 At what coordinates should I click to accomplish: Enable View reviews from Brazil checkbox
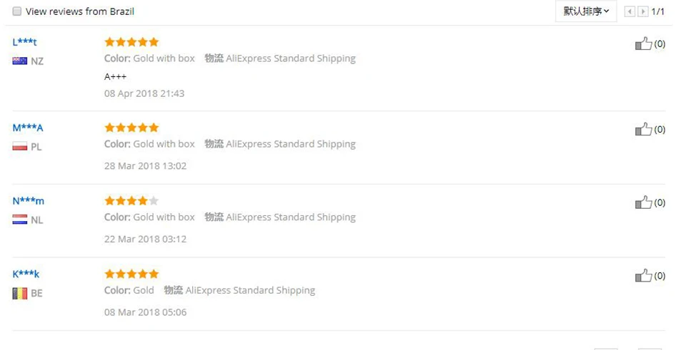(16, 11)
